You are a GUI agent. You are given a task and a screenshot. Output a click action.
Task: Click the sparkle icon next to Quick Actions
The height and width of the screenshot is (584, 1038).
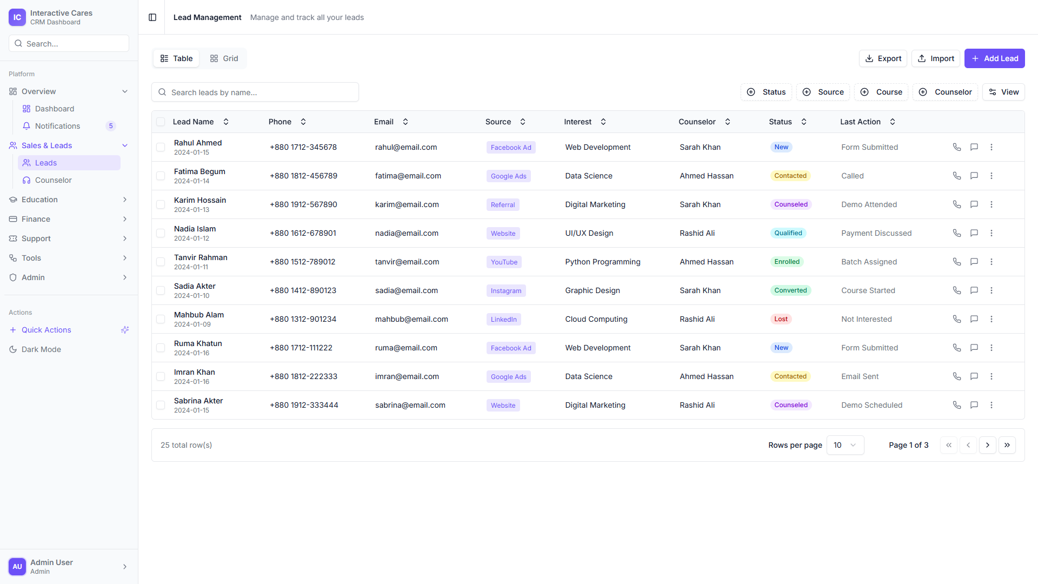(125, 330)
